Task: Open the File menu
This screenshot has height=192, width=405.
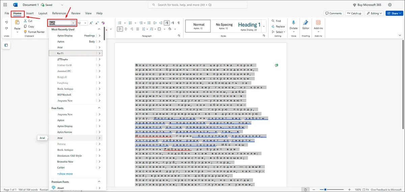Action: tap(7, 14)
